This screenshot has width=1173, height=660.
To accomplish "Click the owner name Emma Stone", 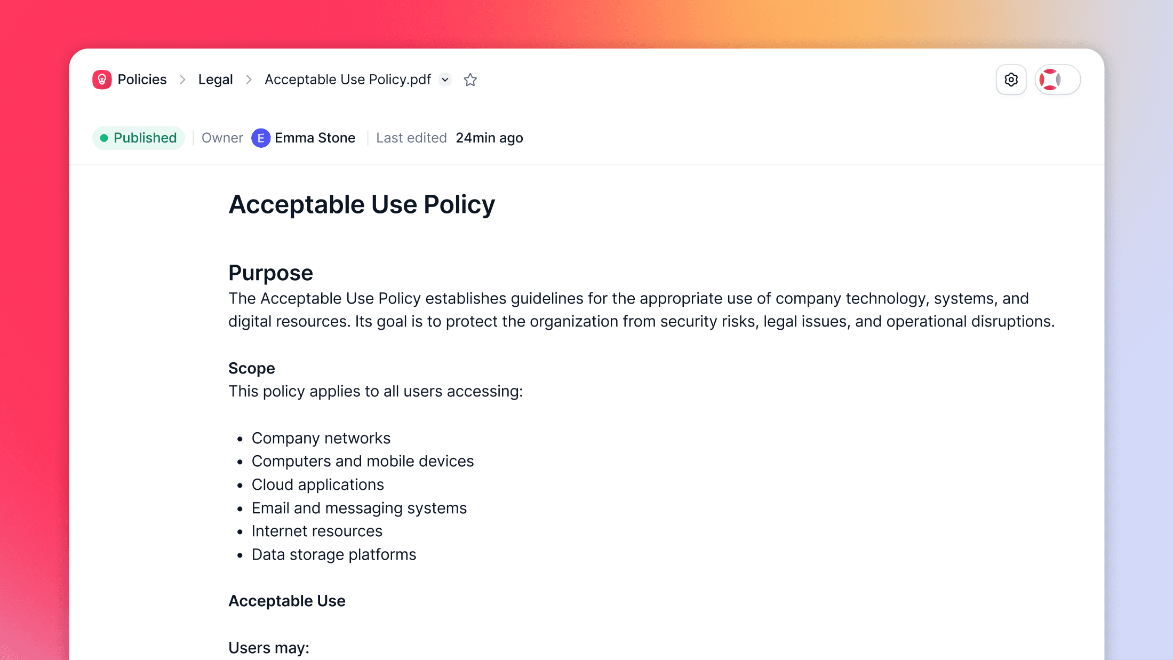I will pyautogui.click(x=315, y=138).
